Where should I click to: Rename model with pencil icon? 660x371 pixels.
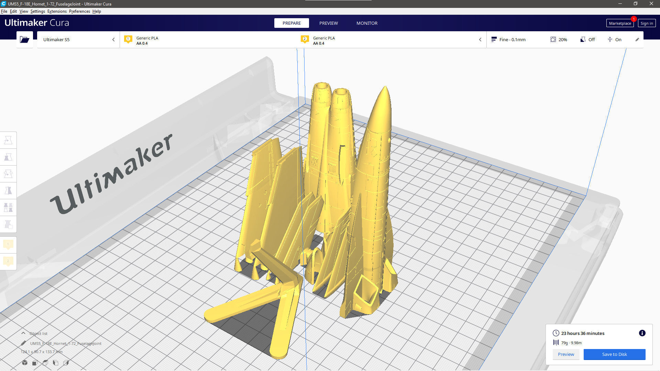click(23, 343)
